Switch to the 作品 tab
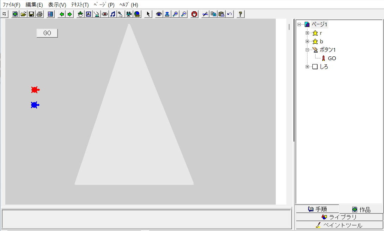This screenshot has width=384, height=231. click(361, 210)
